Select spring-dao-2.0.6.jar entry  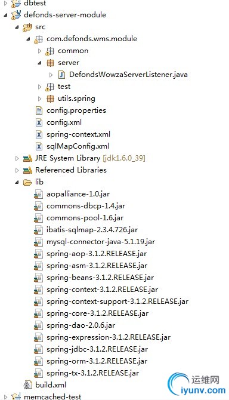[81, 325]
